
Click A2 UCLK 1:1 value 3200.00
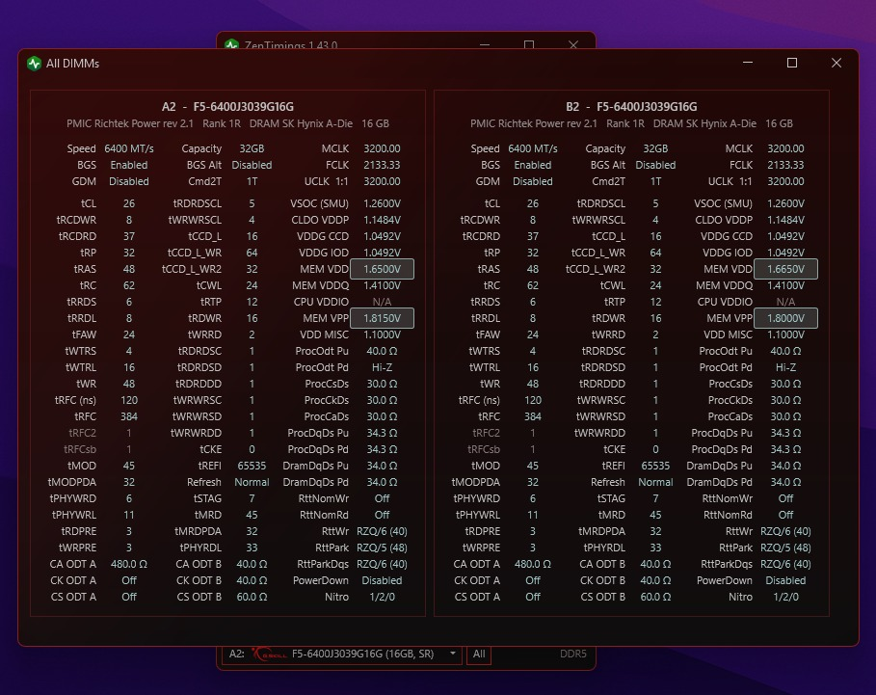tap(382, 181)
